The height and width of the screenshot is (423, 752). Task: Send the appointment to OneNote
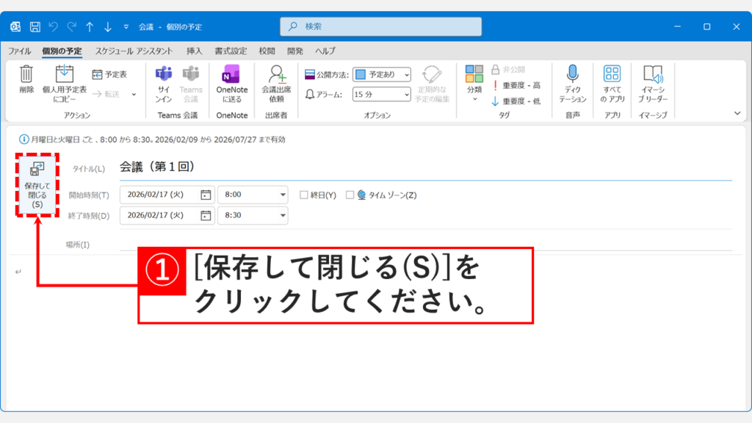pos(231,81)
